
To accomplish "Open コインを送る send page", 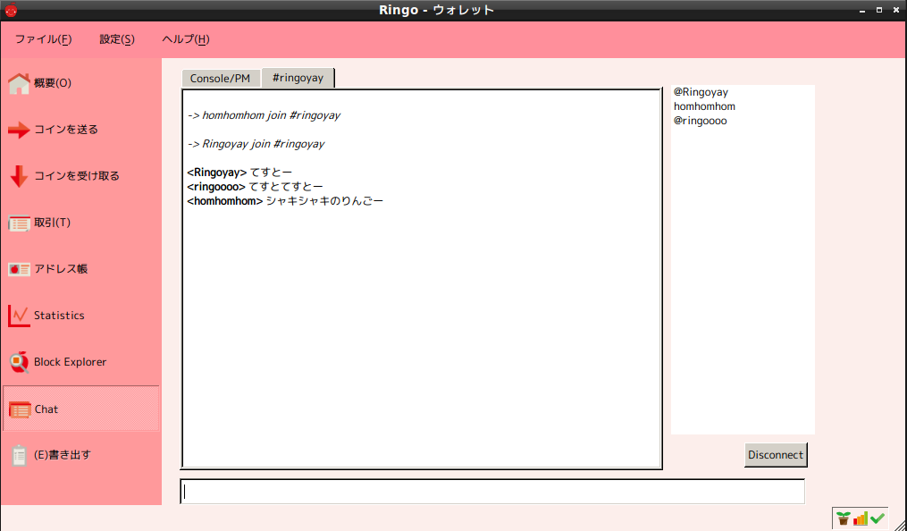I will pos(81,130).
